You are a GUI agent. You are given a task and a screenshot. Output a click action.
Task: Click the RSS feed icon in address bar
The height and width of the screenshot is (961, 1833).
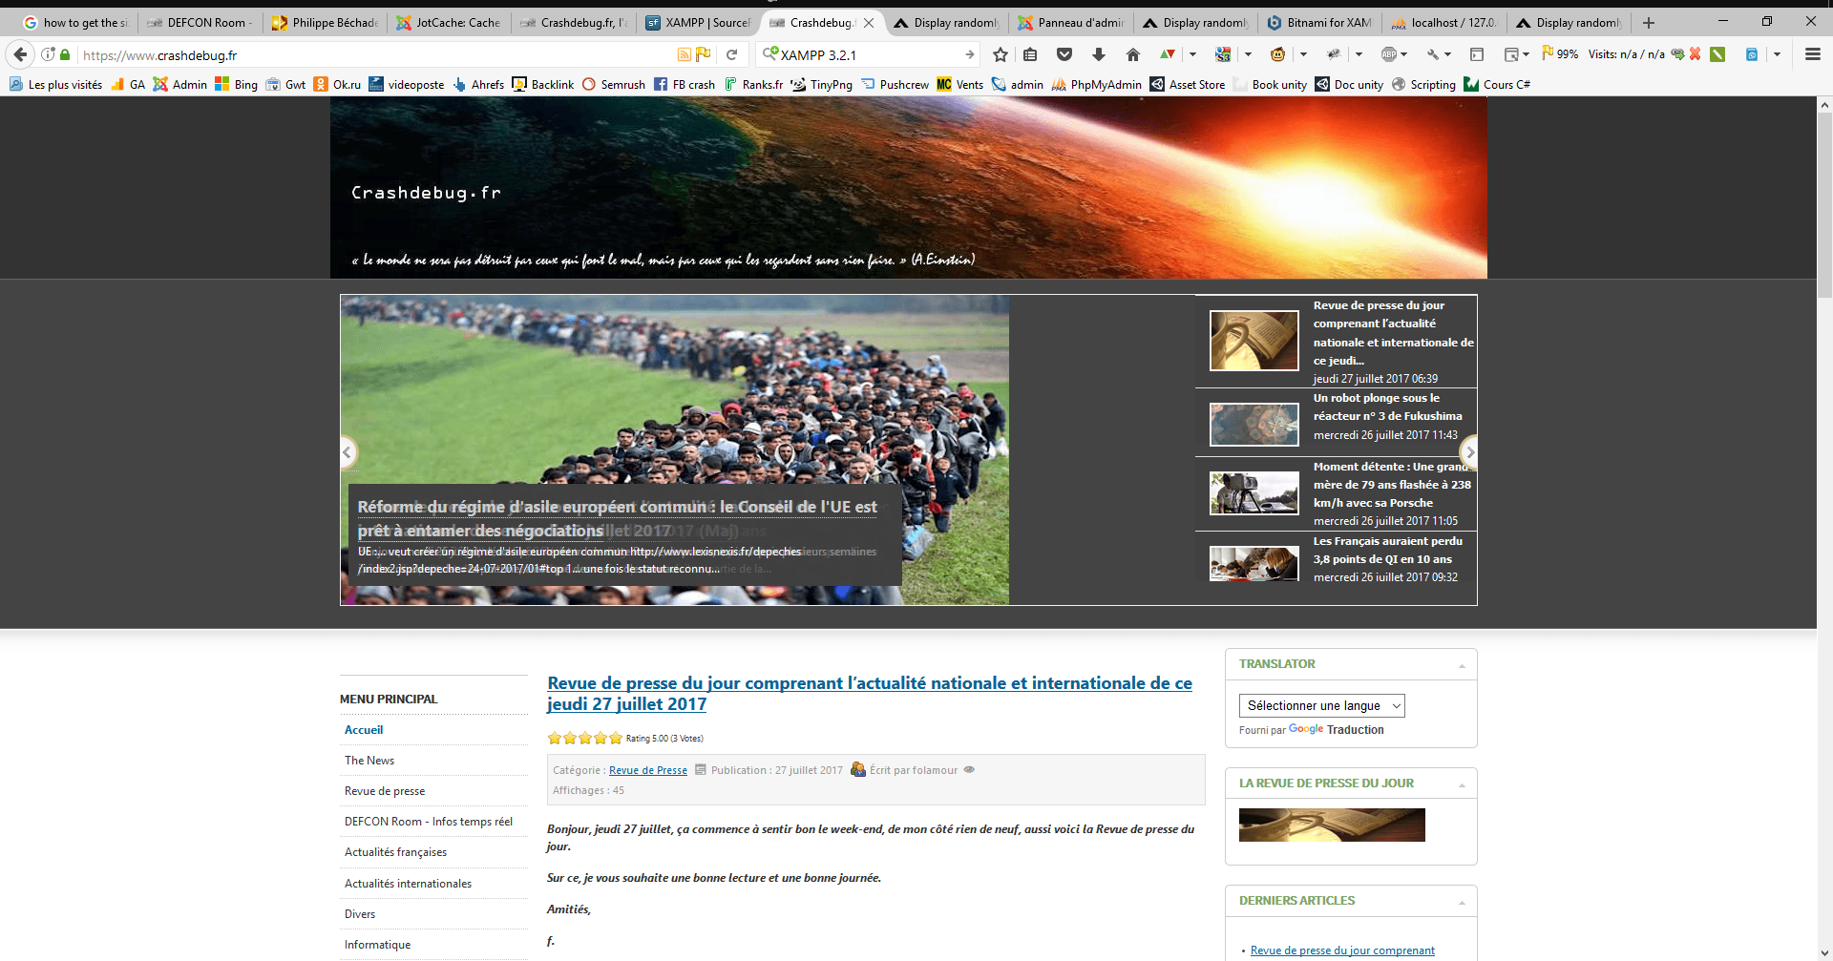pyautogui.click(x=684, y=55)
